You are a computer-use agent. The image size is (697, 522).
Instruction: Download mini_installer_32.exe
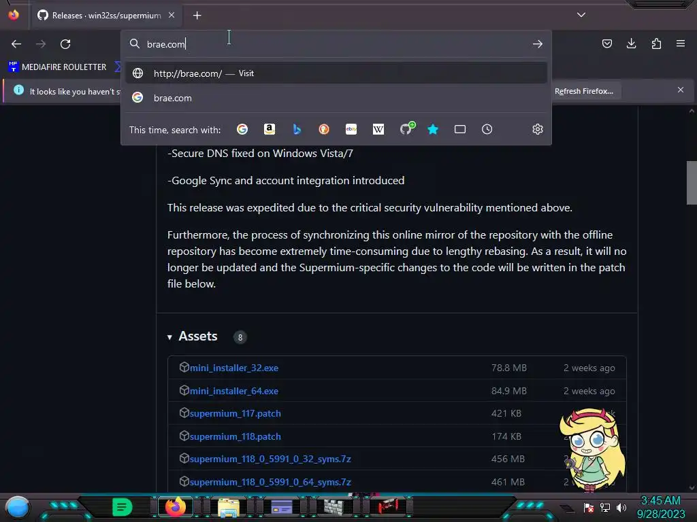point(234,368)
